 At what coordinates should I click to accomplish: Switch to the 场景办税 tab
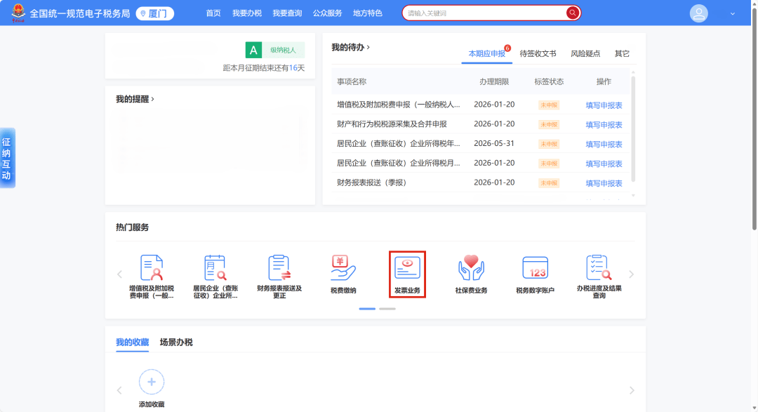point(176,343)
